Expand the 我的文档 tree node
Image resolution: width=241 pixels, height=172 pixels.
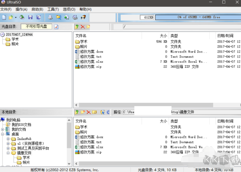click(x=3, y=129)
